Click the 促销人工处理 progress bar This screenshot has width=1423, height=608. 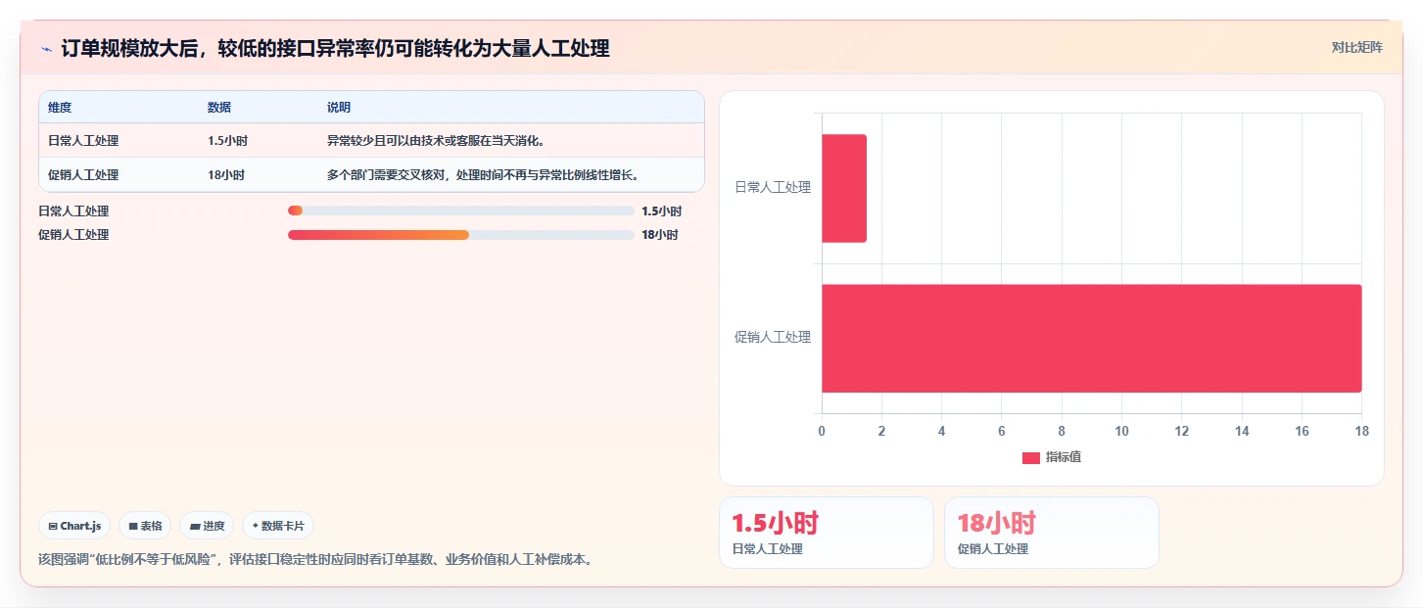[461, 235]
